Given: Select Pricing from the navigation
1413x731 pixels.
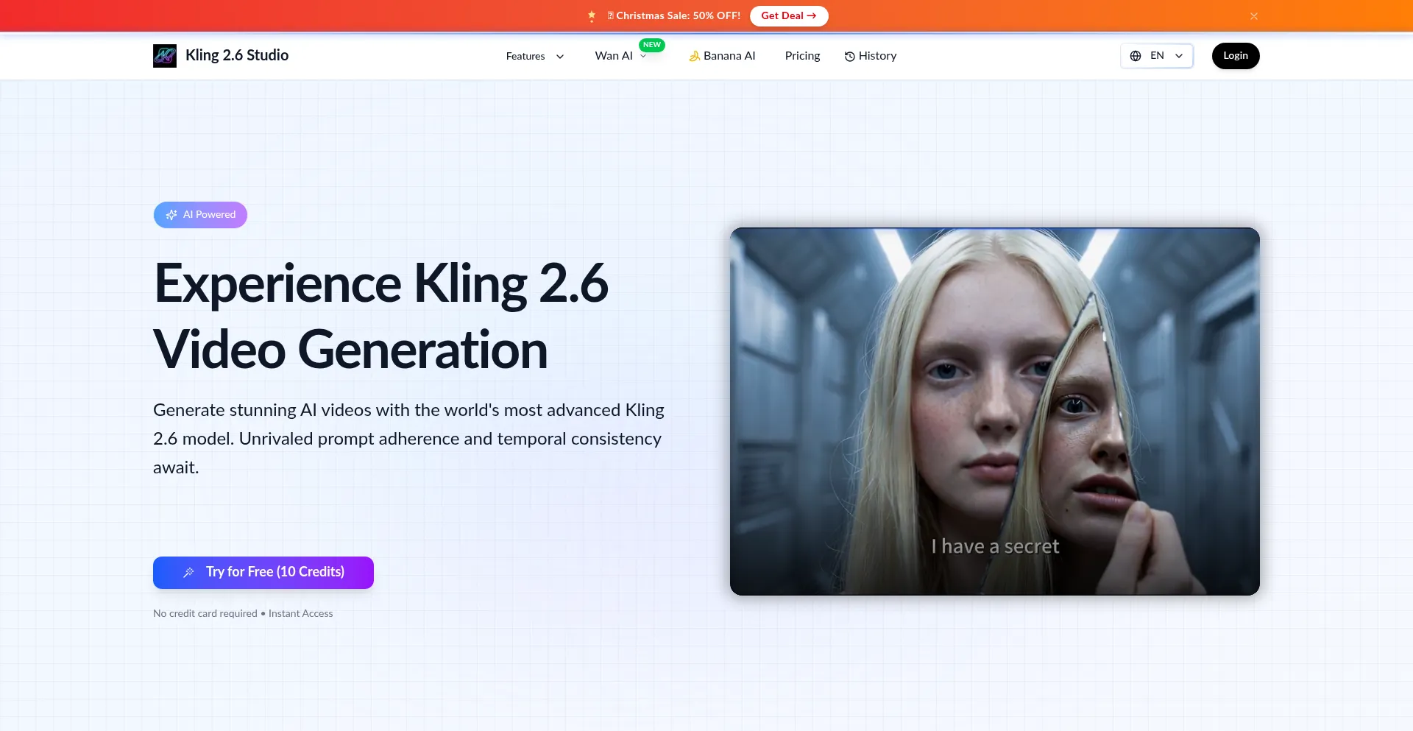Looking at the screenshot, I should click(801, 55).
